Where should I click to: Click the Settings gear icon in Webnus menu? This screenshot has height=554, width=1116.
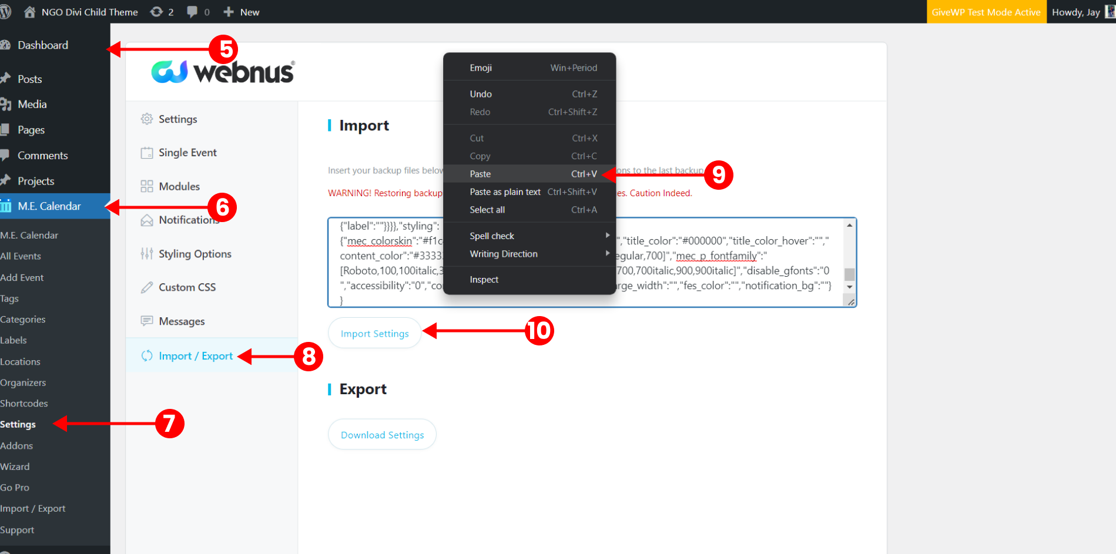pyautogui.click(x=147, y=119)
